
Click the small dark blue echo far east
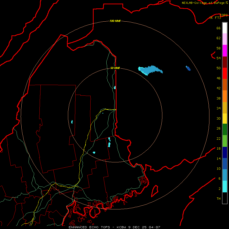point(188,68)
